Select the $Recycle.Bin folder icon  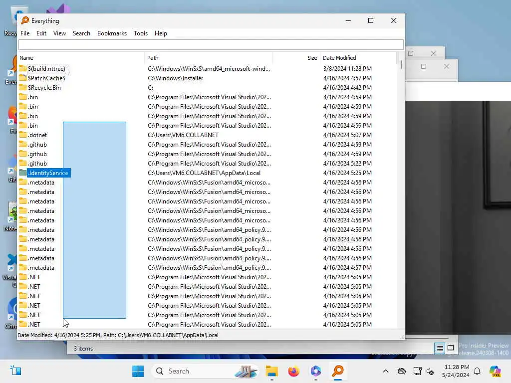coord(23,87)
